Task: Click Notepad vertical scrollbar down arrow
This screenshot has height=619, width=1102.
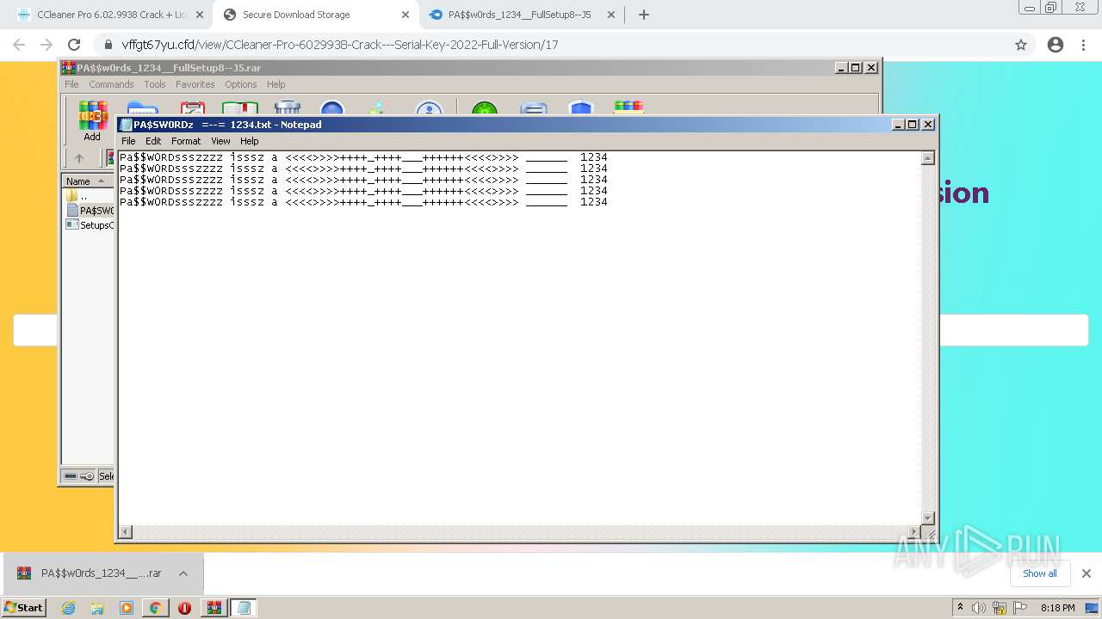Action: [927, 518]
